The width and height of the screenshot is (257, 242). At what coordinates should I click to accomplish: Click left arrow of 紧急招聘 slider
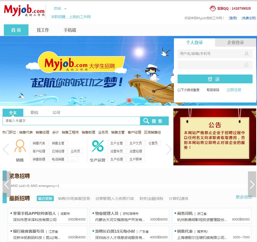click(x=7, y=185)
